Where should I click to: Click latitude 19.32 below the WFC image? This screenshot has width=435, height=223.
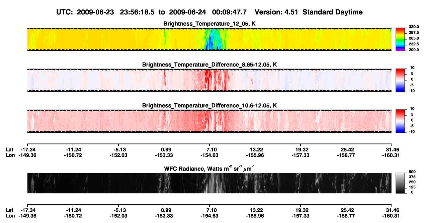coord(301,210)
